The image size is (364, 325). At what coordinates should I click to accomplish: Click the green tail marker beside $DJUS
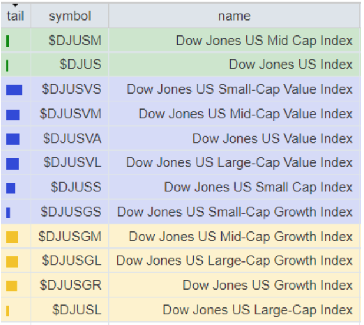(8, 65)
